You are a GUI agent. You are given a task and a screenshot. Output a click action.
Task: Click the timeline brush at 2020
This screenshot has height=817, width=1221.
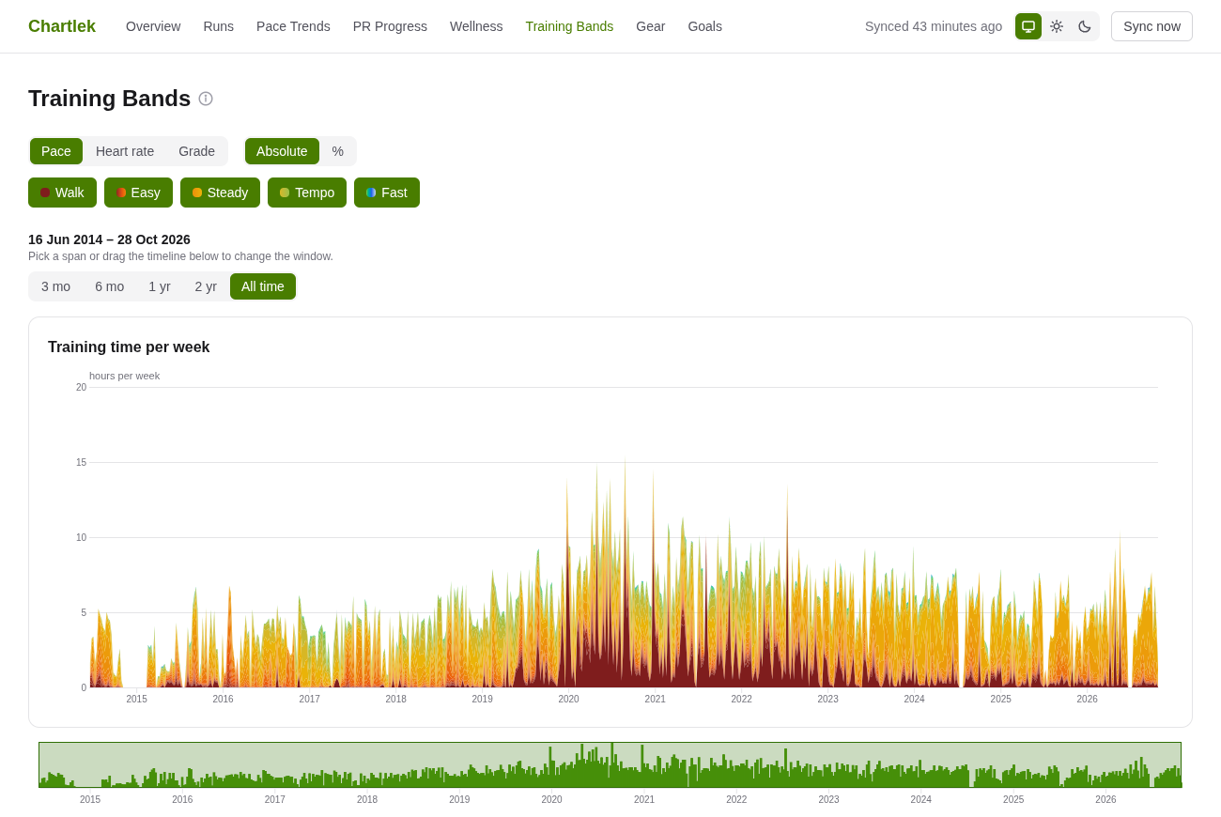tap(552, 765)
